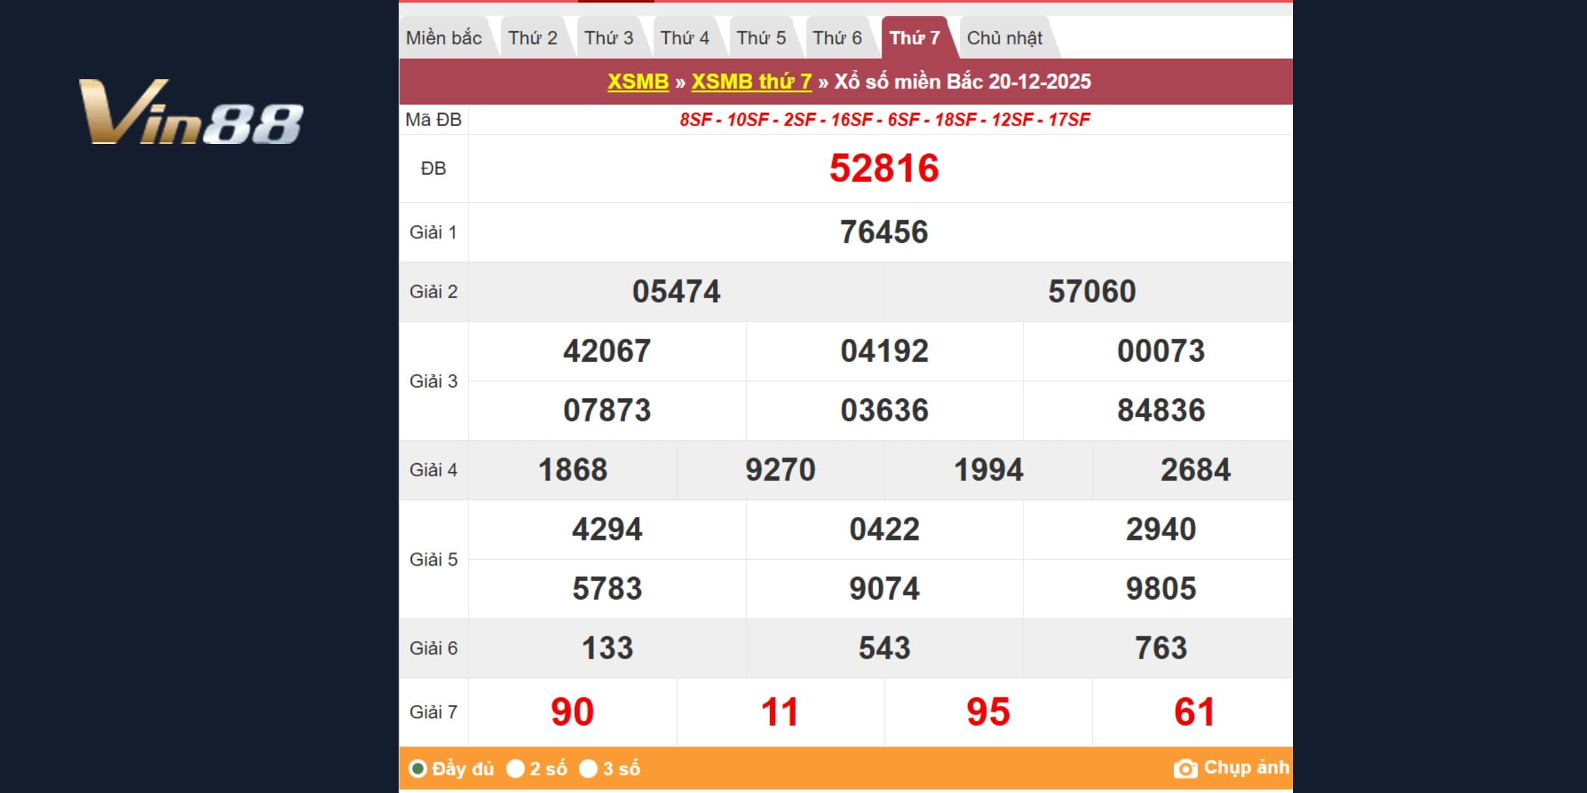Viewport: 1587px width, 793px height.
Task: Click the Giải 7 number 90
Action: click(572, 712)
